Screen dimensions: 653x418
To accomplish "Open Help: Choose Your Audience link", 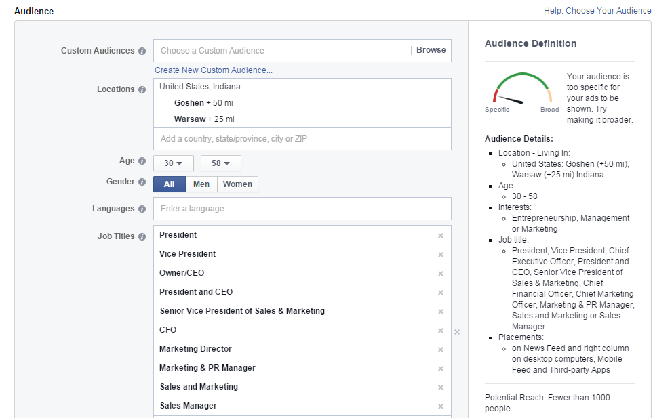I will click(x=597, y=11).
